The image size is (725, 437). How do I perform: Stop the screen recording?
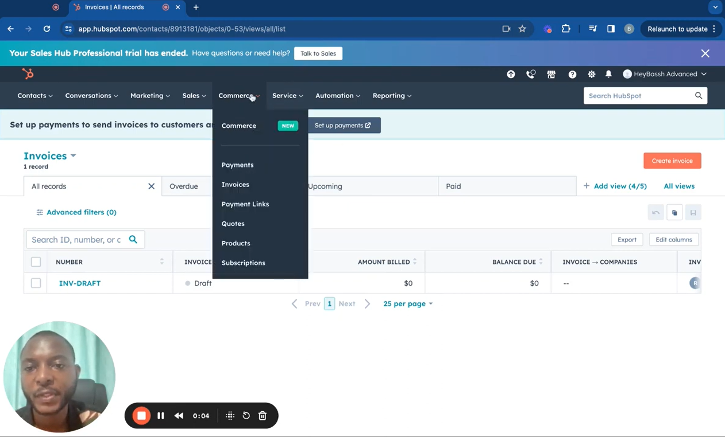pyautogui.click(x=141, y=416)
